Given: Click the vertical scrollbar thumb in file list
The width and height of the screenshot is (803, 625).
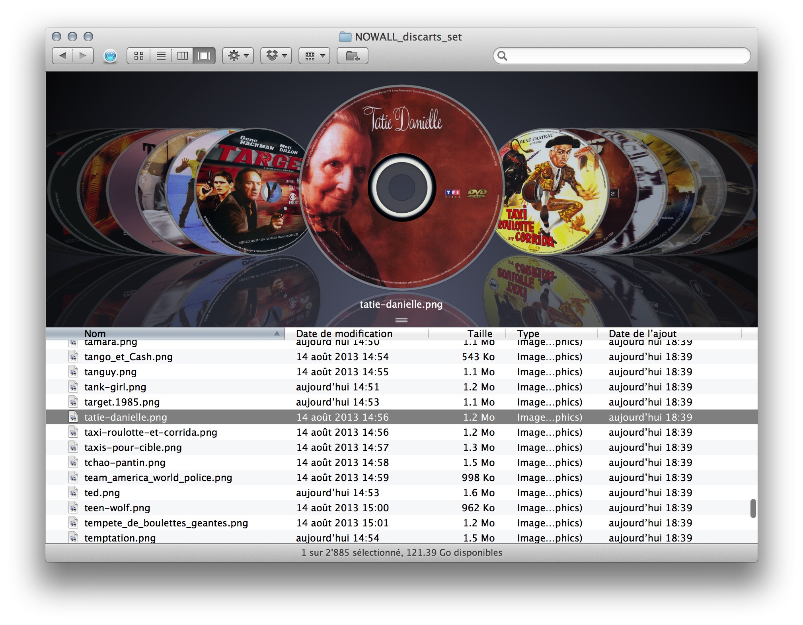Looking at the screenshot, I should [x=753, y=509].
